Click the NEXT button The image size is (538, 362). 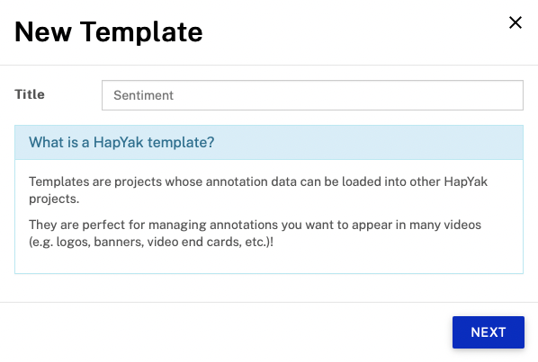tap(489, 332)
